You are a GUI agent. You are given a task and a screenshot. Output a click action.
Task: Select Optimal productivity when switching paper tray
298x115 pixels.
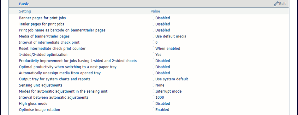click(x=68, y=67)
